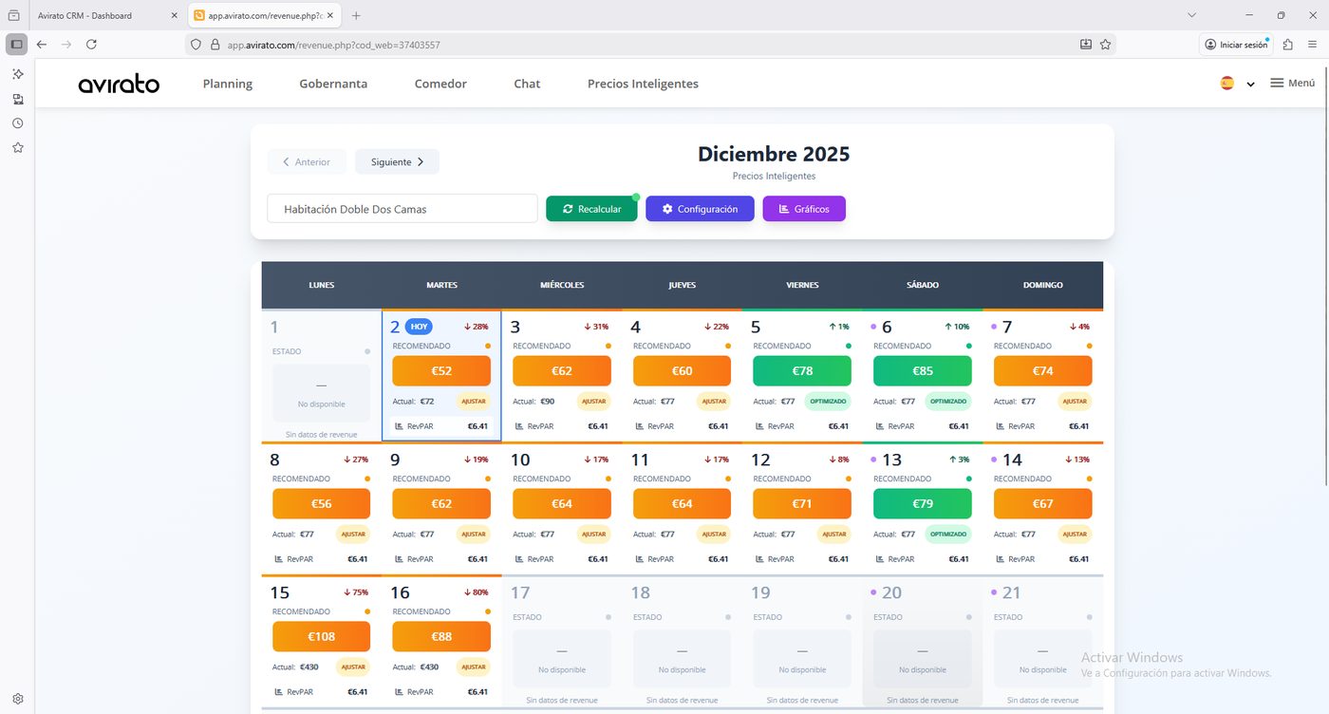This screenshot has height=714, width=1329.
Task: Open the Gobernanta menu item
Action: [x=333, y=84]
